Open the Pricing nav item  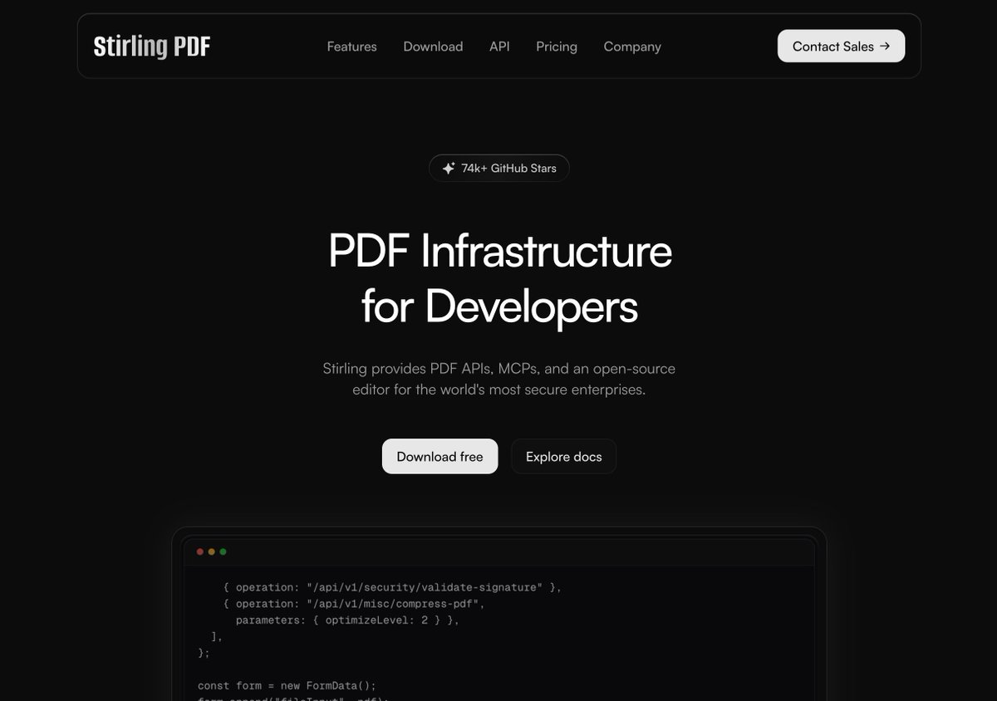pyautogui.click(x=557, y=47)
